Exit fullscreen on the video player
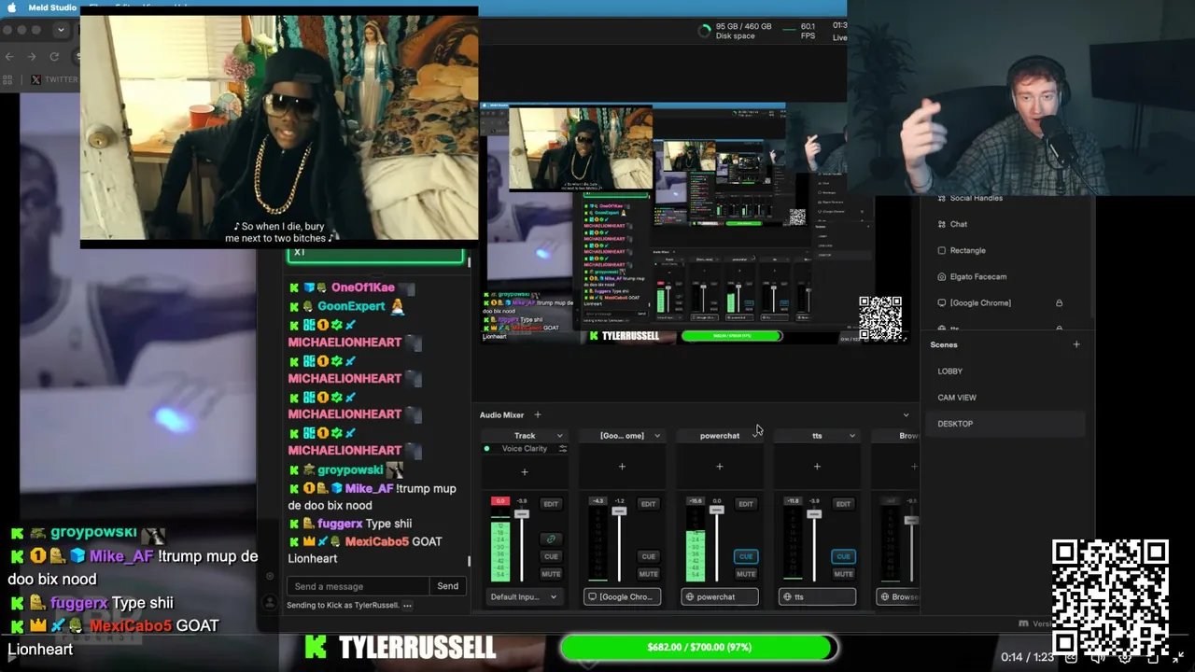 click(1178, 656)
